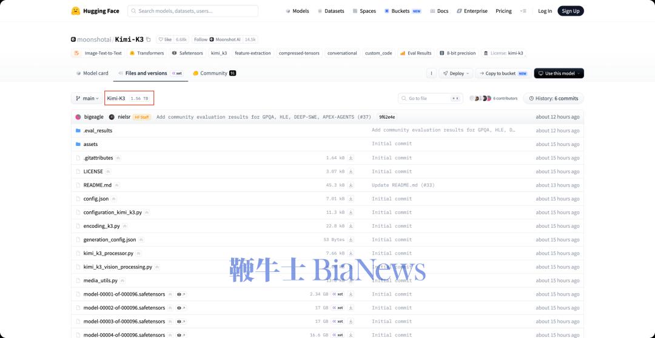This screenshot has width=655, height=338.
Task: Expand the more menu next to Pricing
Action: tap(523, 11)
